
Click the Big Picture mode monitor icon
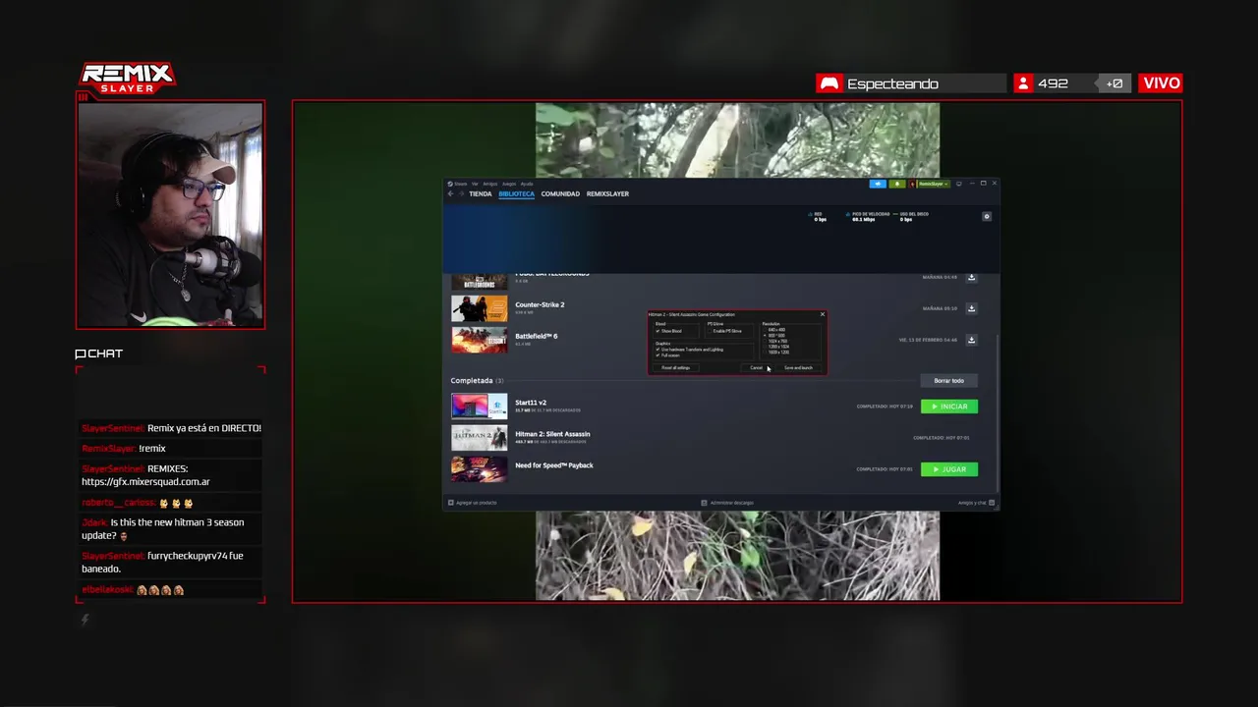click(x=959, y=184)
